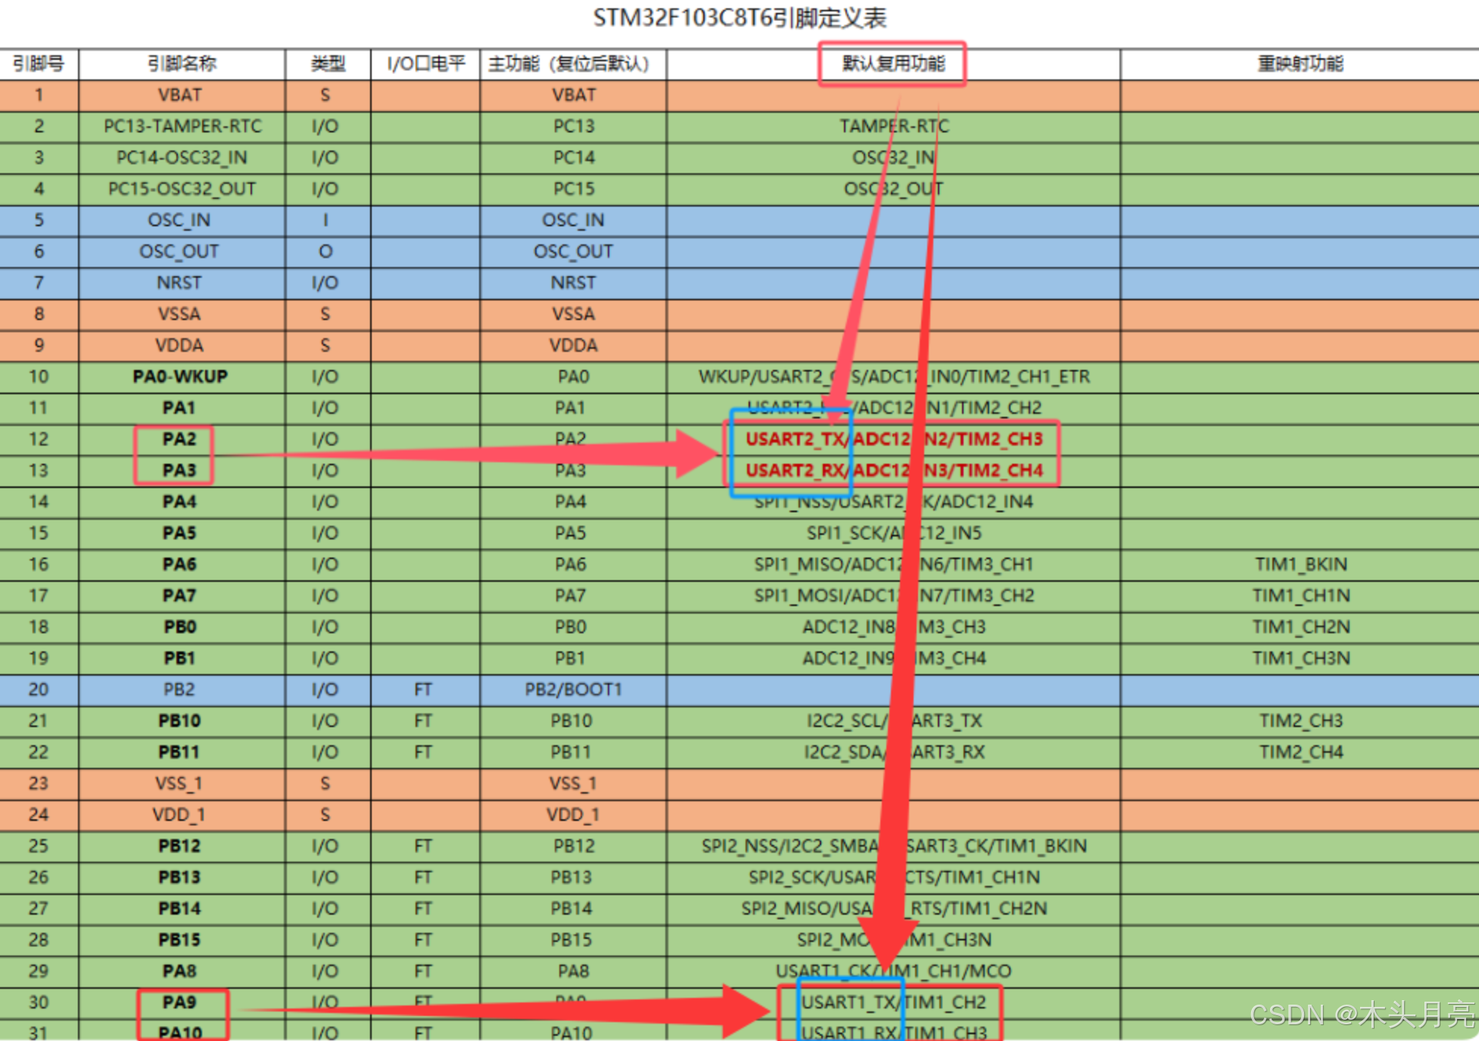Viewport: 1479px width, 1041px height.
Task: Click the TIM1_CH1N remap function cell
Action: [x=1300, y=596]
